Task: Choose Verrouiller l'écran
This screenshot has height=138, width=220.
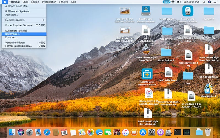Action: pyautogui.click(x=24, y=43)
